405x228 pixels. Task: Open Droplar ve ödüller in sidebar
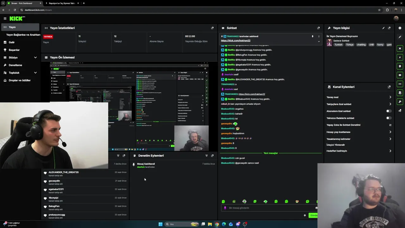click(x=20, y=80)
